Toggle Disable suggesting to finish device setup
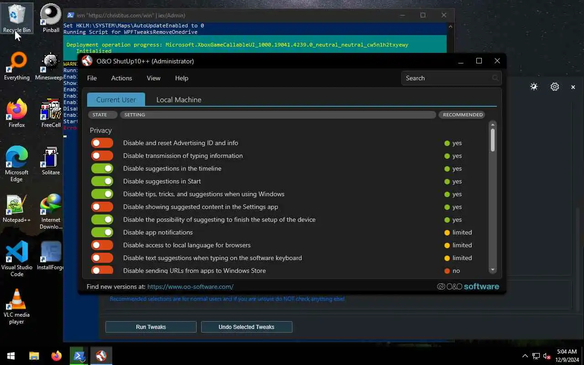The width and height of the screenshot is (584, 365). [102, 219]
